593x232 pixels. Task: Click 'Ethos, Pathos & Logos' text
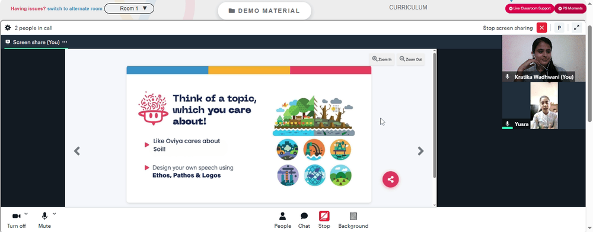(186, 175)
